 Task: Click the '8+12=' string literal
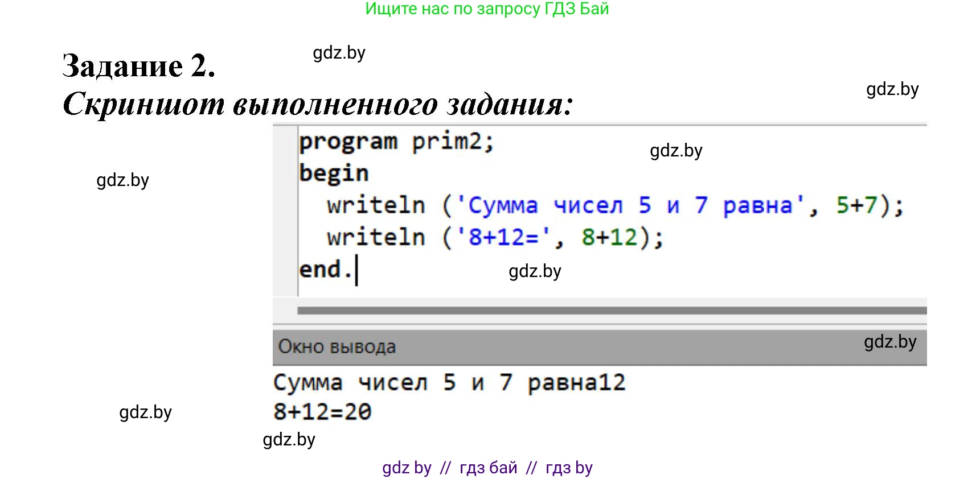click(x=503, y=237)
